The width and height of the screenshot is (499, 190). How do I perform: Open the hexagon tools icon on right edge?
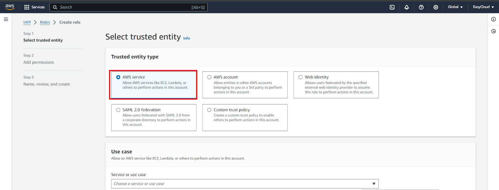click(x=493, y=31)
